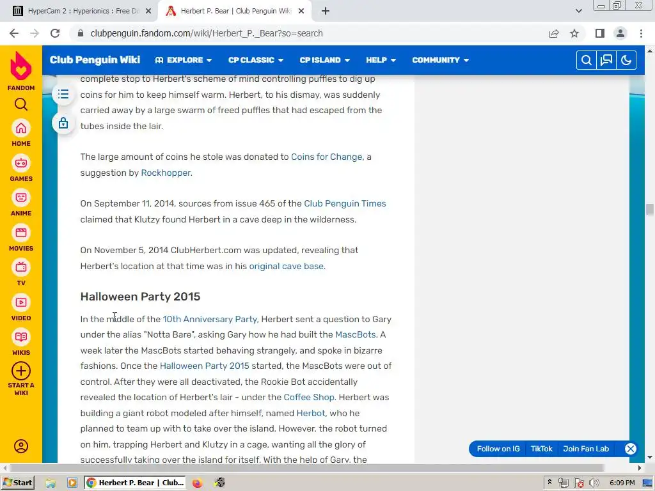This screenshot has height=491, width=655.
Task: Open the Movies section icon
Action: [x=21, y=233]
